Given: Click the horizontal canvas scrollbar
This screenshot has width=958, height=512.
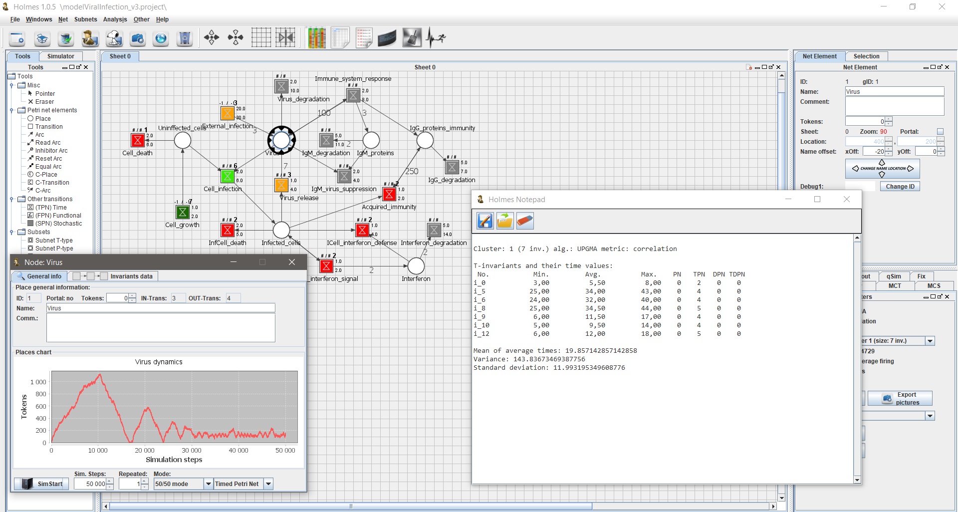Looking at the screenshot, I should (351, 506).
